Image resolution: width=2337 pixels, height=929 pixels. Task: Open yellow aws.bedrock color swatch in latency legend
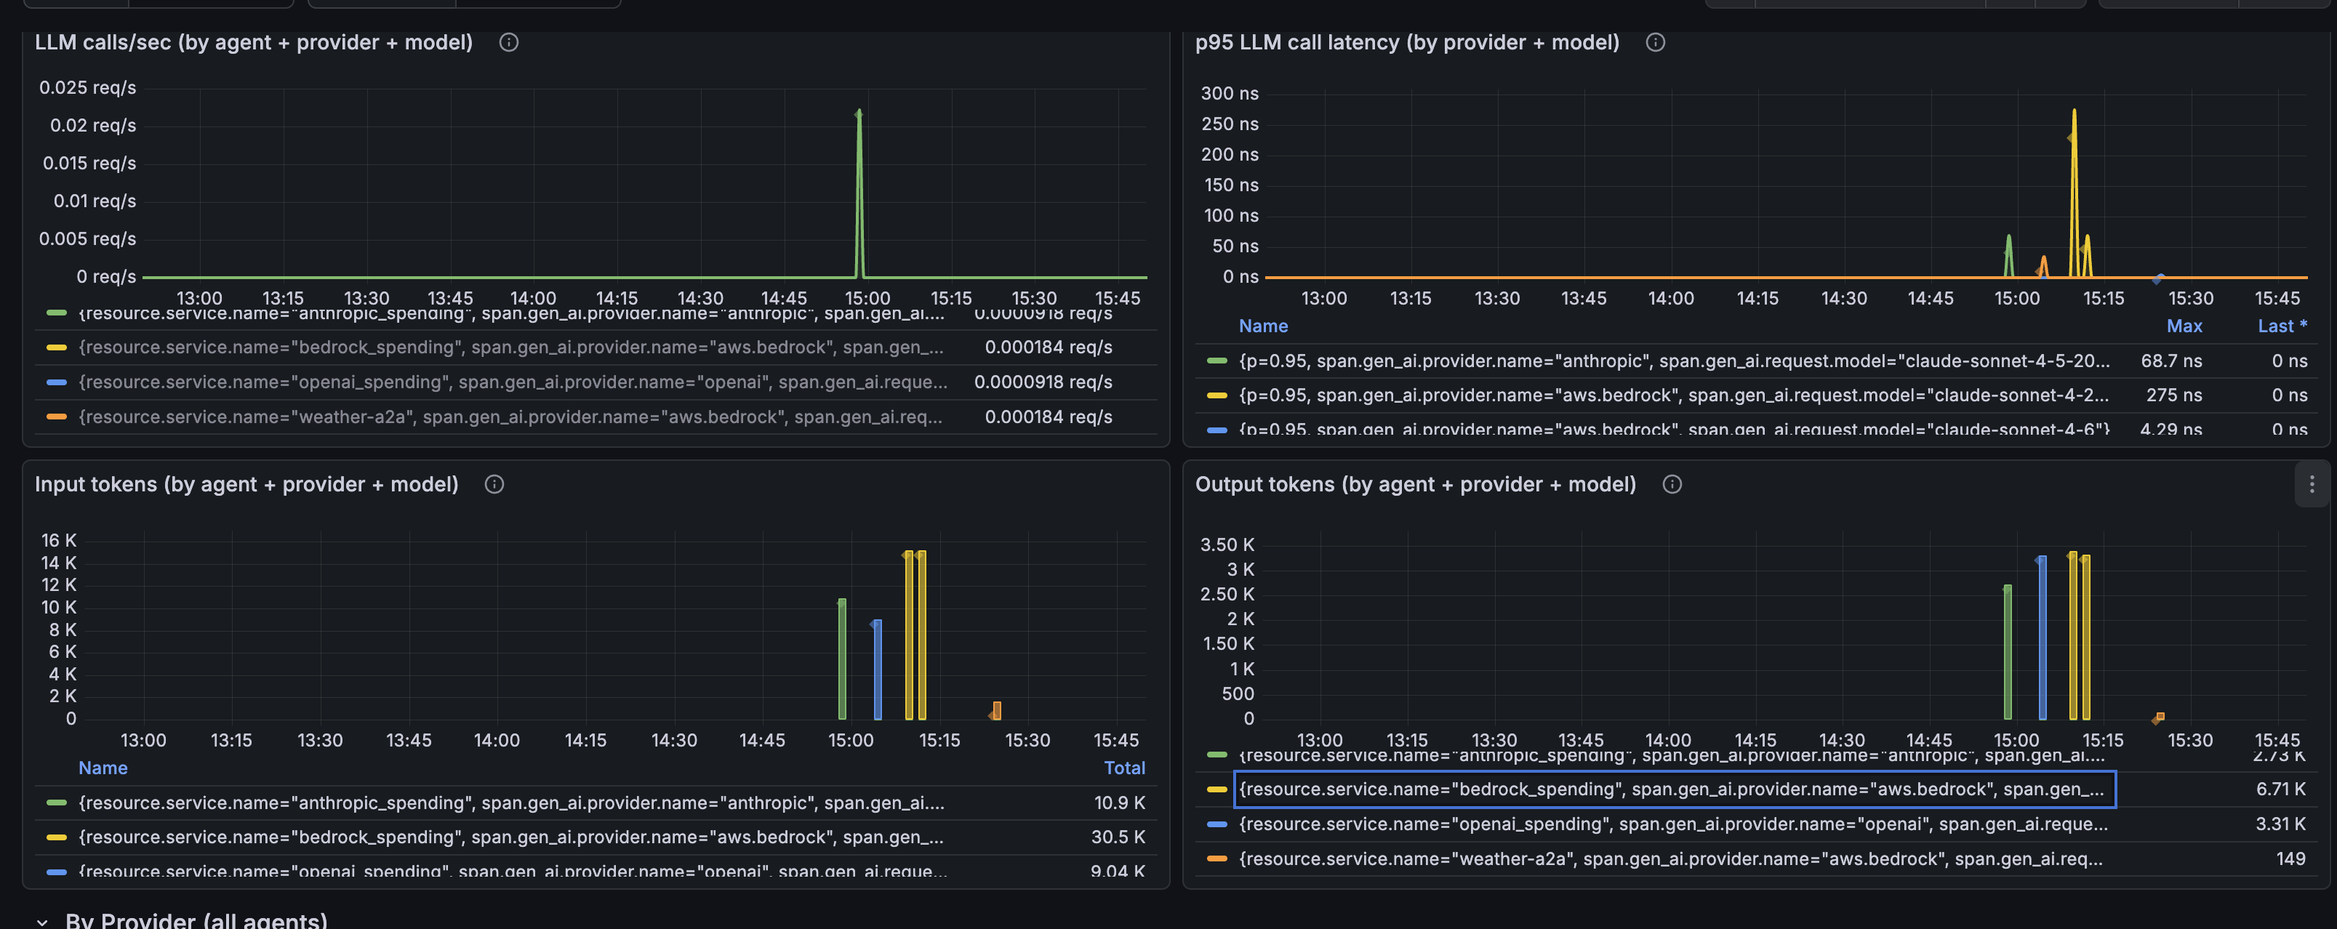tap(1217, 395)
